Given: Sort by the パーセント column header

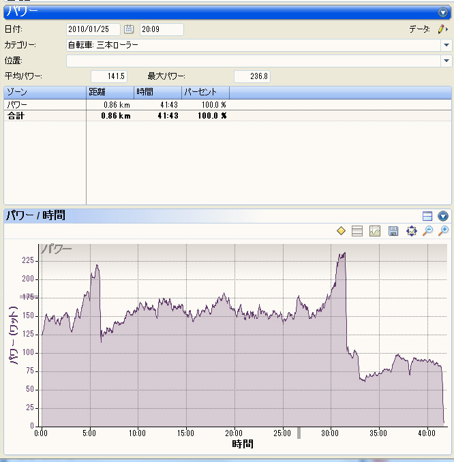Looking at the screenshot, I should click(205, 92).
